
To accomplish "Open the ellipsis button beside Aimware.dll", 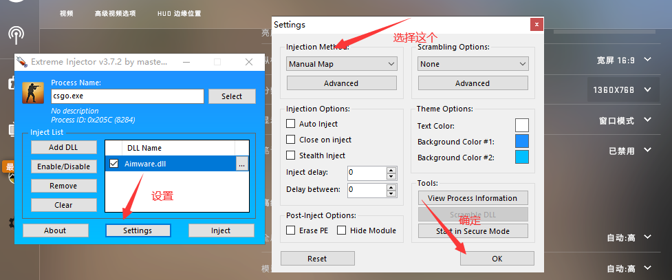I will click(242, 163).
